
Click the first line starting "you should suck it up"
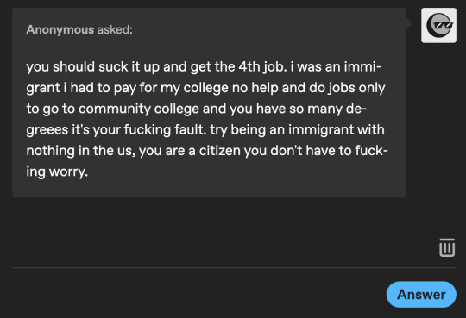tap(204, 67)
